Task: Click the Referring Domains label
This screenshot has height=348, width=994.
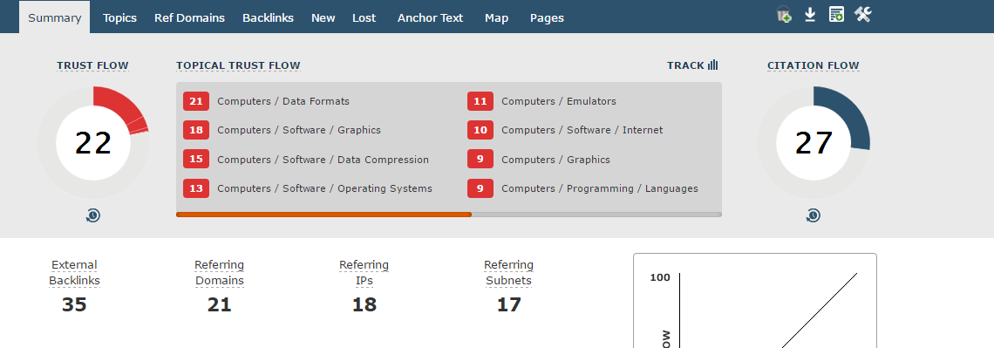Action: tap(220, 273)
